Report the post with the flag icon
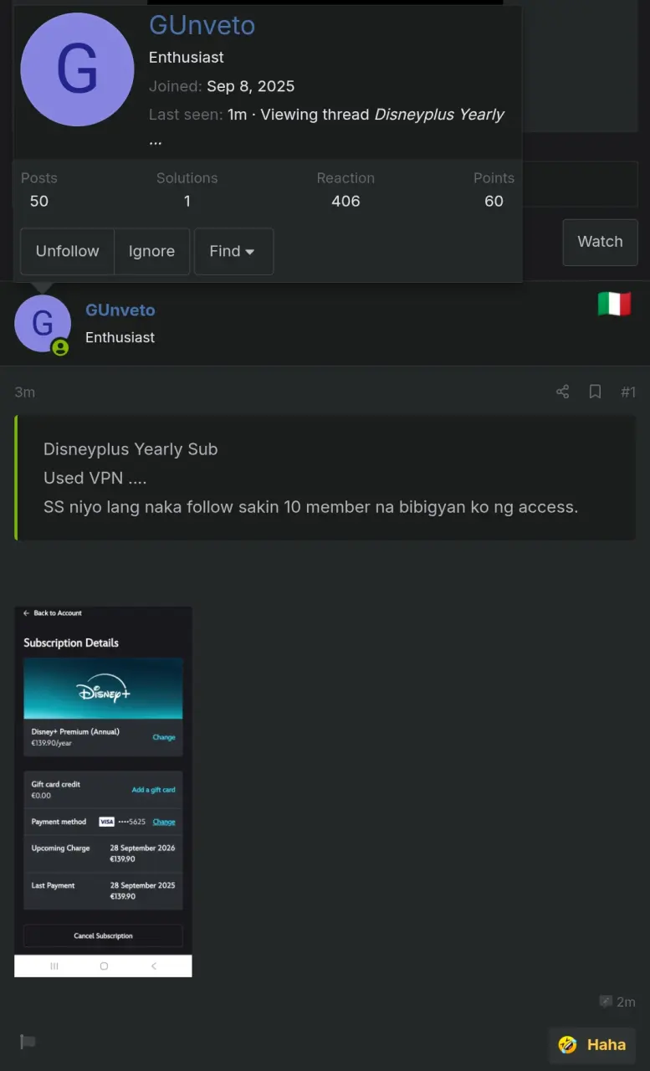 point(28,1042)
